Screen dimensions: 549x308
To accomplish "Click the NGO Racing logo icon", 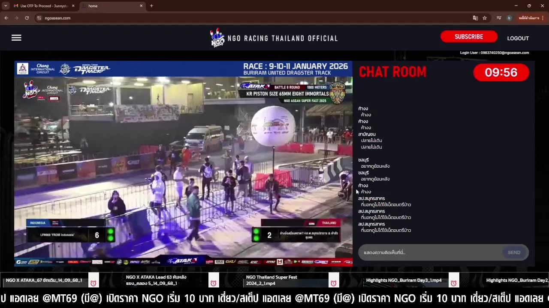I will point(217,38).
